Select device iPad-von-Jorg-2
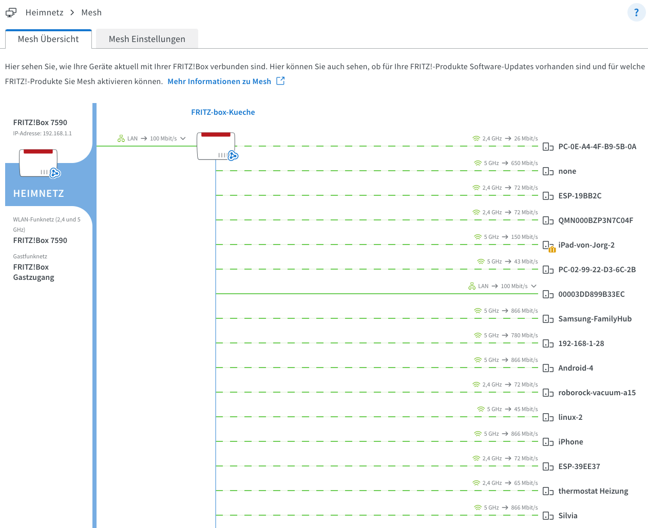The width and height of the screenshot is (648, 528). [586, 245]
